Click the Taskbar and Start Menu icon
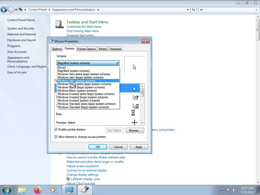 click(59, 24)
